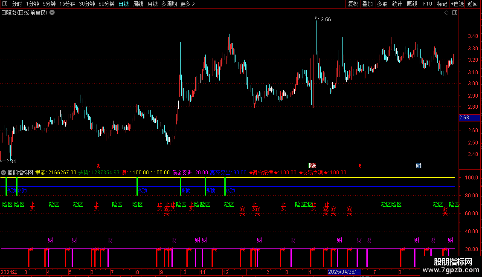Click the 2.68 price label on axis
This screenshot has height=277, width=482.
coord(469,118)
